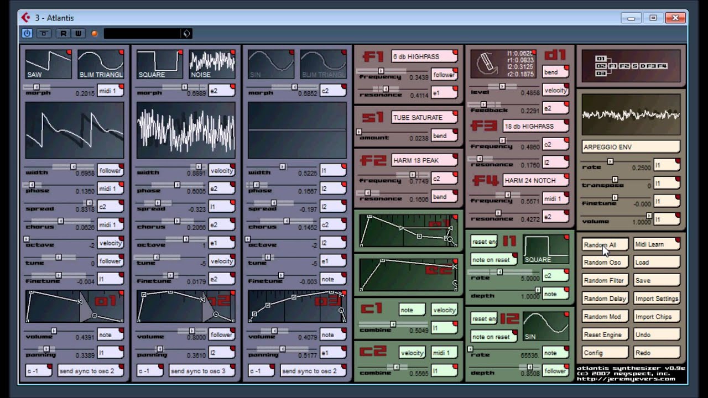This screenshot has width=708, height=398.
Task: Open the ARPEGGIO ENV mode dropdown
Action: (x=631, y=147)
